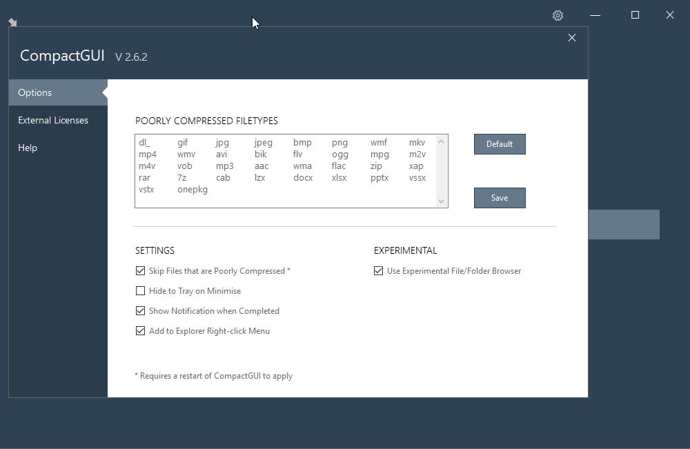690x449 pixels.
Task: Open the External Licenses section
Action: pyautogui.click(x=53, y=120)
